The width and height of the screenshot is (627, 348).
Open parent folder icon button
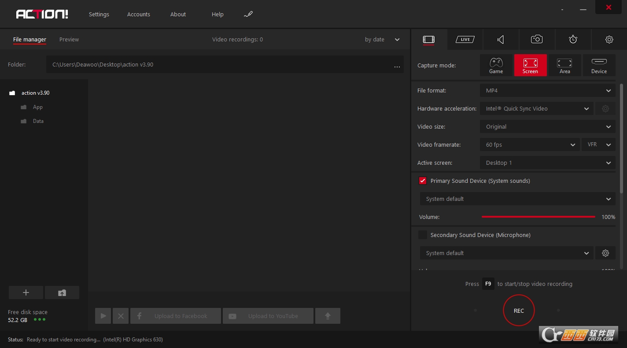click(x=62, y=292)
